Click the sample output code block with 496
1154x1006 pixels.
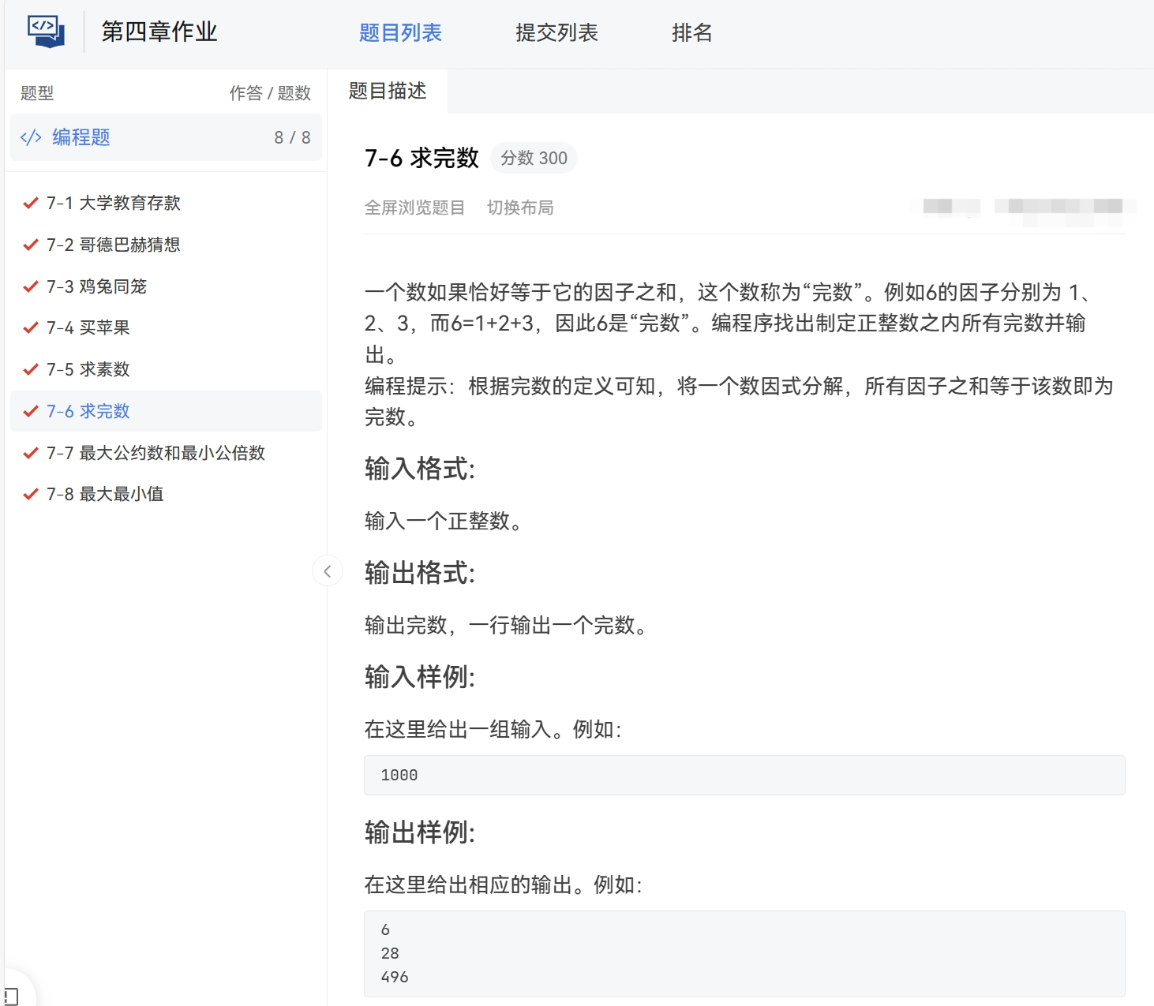[744, 954]
